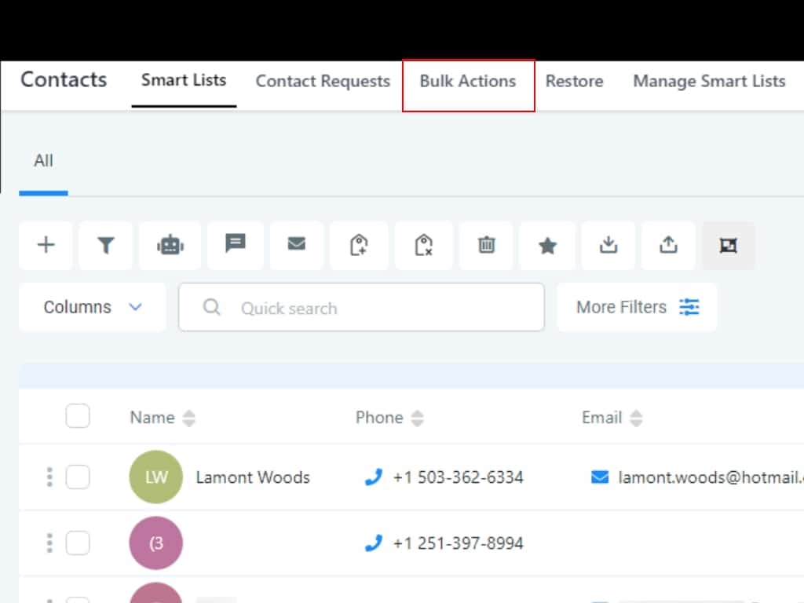Switch to the Bulk Actions tab
This screenshot has height=603, width=804.
[x=468, y=82]
